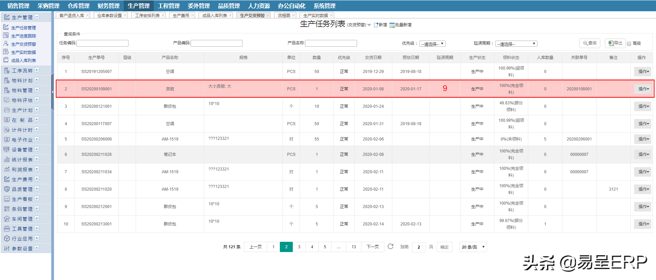656x280 pixels.
Task: Expand the 物料计划 sidebar section
Action: [x=37, y=80]
